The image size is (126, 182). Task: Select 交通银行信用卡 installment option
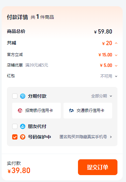[88, 111]
